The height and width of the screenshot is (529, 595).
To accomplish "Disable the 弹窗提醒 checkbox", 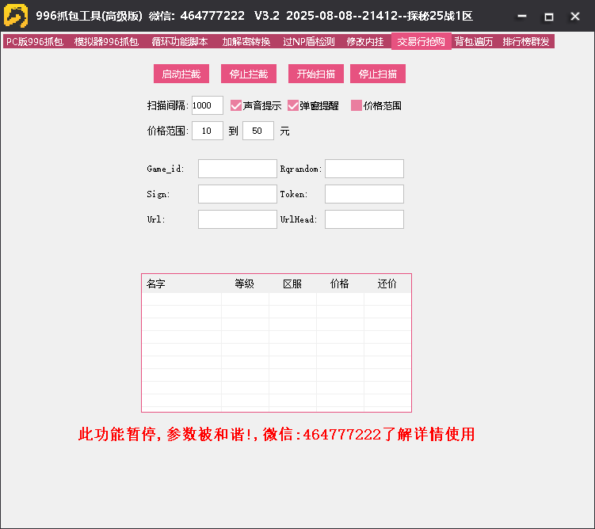I will (x=293, y=105).
